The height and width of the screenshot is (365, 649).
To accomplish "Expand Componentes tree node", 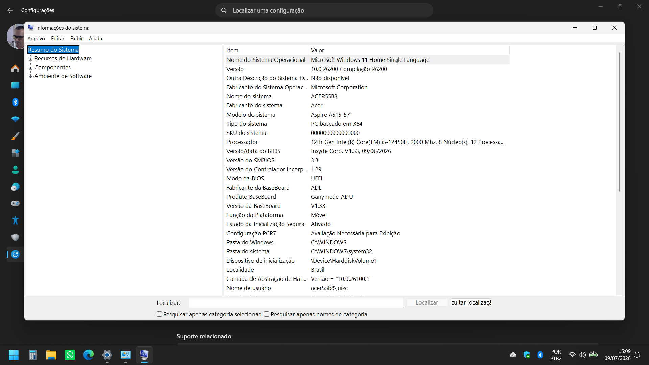I will click(x=31, y=68).
